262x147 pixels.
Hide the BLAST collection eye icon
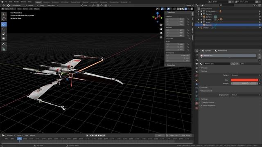[x=260, y=22]
